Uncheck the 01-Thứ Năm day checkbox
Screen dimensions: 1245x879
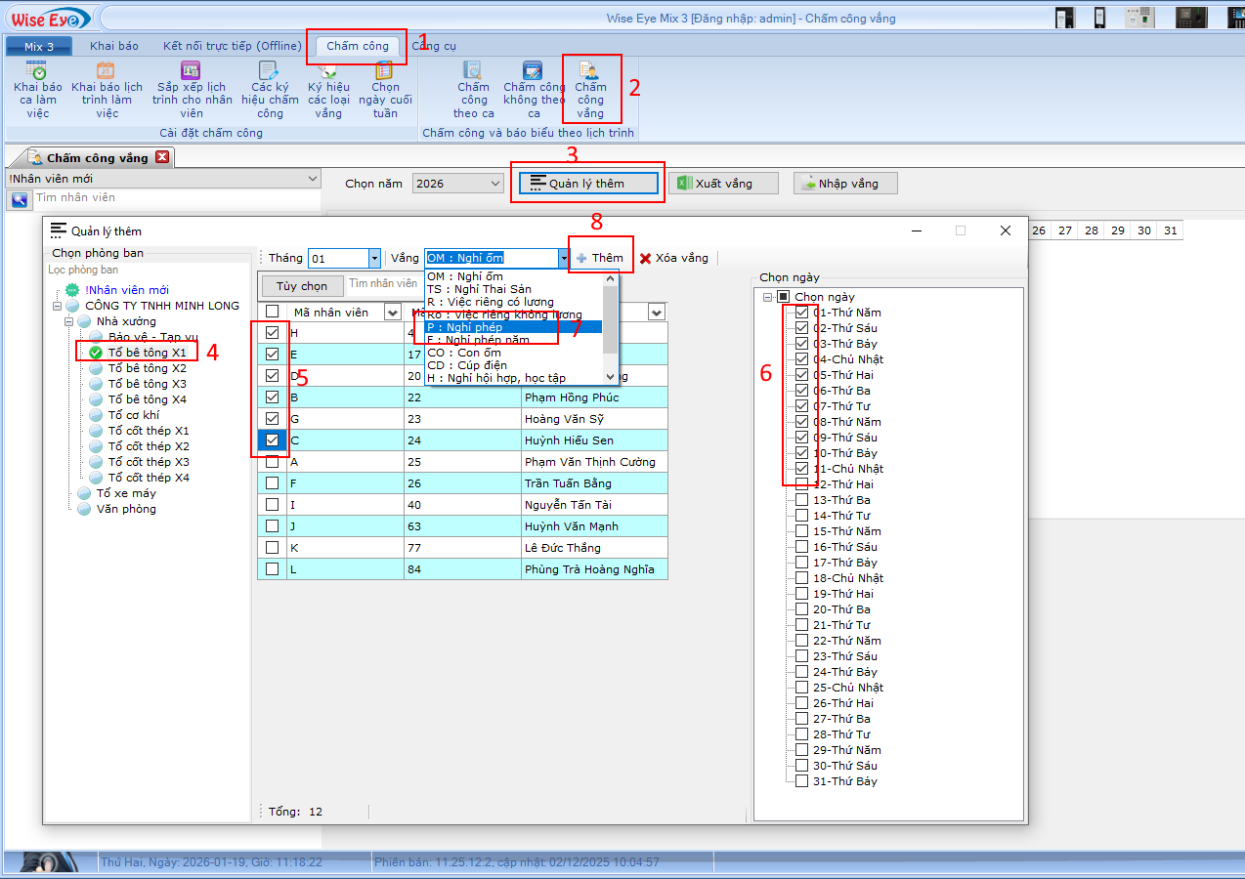click(801, 313)
